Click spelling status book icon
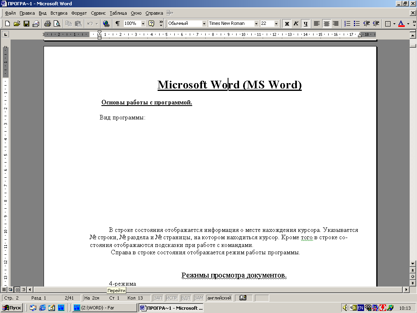Viewport: 417px width, 313px height. click(x=243, y=298)
